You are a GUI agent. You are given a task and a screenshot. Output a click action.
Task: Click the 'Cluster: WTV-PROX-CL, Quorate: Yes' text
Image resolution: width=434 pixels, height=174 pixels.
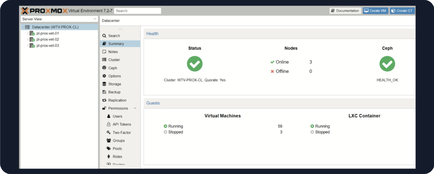tap(195, 80)
